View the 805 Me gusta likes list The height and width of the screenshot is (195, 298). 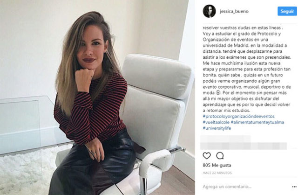coord(217,165)
